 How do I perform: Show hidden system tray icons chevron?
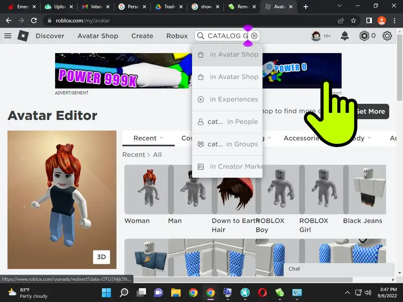[x=347, y=293]
